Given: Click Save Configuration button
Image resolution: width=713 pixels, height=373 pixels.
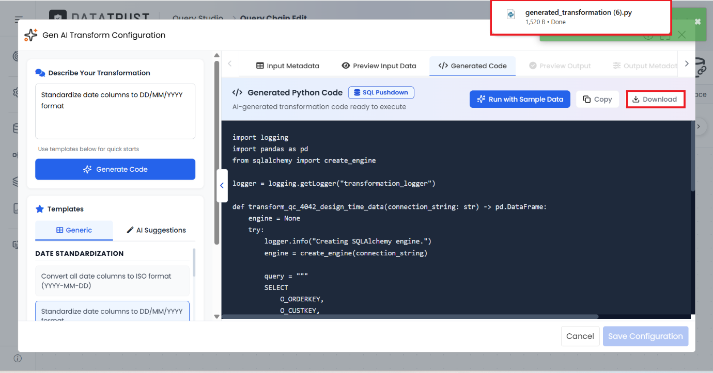Looking at the screenshot, I should [x=645, y=336].
